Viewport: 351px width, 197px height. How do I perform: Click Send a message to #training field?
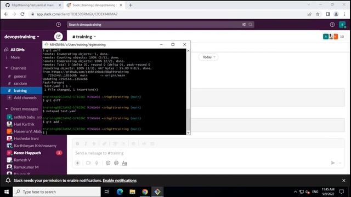tap(208, 153)
